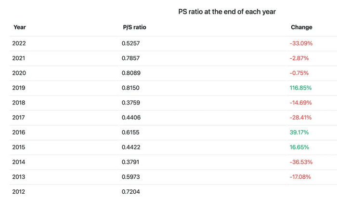The image size is (337, 200).
Task: Select the 0.5257 P/S ratio value
Action: pos(130,43)
